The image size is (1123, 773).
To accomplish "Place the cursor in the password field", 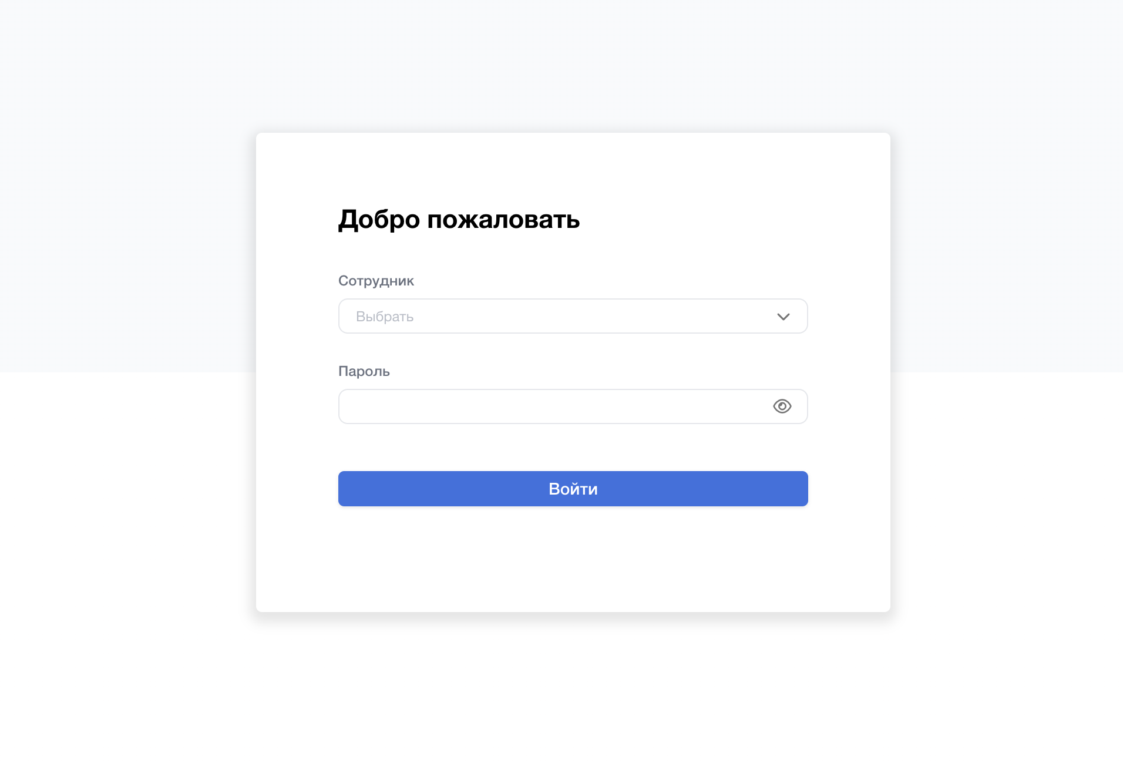I will pos(552,406).
